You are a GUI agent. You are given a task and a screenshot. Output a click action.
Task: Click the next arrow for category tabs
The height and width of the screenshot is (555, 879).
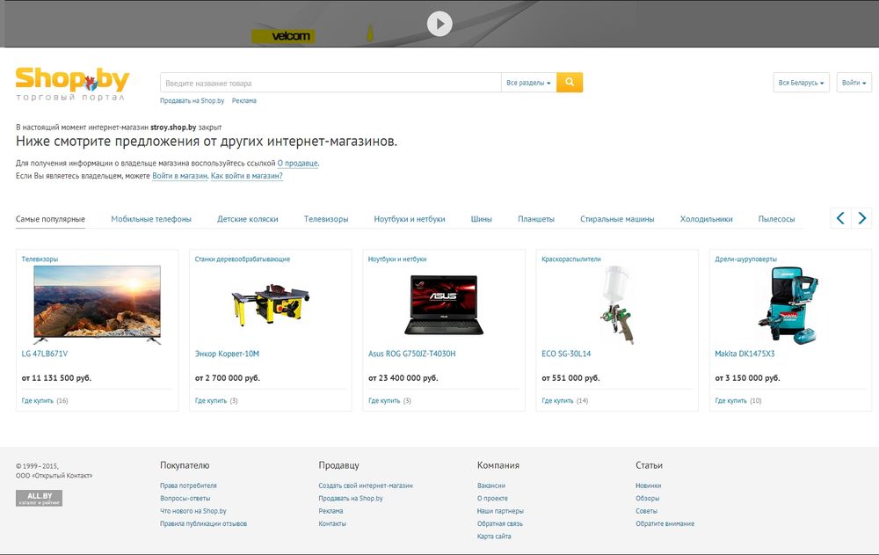(x=861, y=218)
